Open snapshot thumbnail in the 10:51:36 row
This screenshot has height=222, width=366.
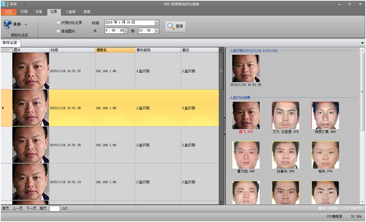pyautogui.click(x=31, y=108)
